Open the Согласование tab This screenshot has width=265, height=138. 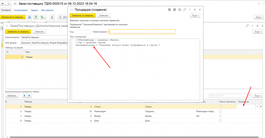[21, 10]
